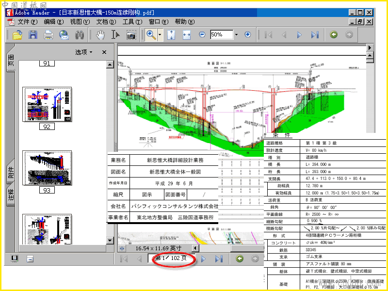Click thumbnail panel scroll down arrow
The height and width of the screenshot is (291, 388).
click(x=110, y=240)
